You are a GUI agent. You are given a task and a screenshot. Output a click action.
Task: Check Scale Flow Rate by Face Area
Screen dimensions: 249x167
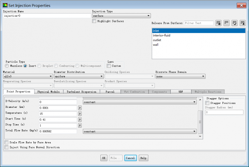point(7,142)
